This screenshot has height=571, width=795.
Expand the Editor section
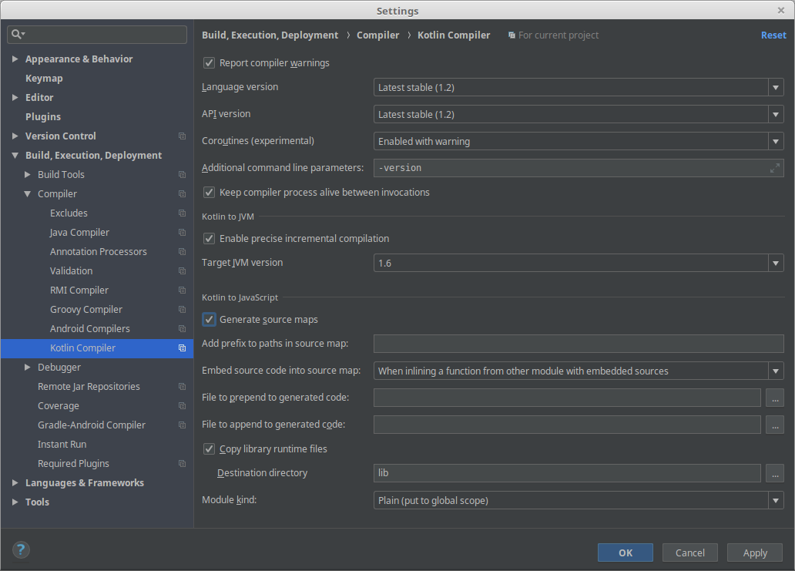[x=15, y=97]
